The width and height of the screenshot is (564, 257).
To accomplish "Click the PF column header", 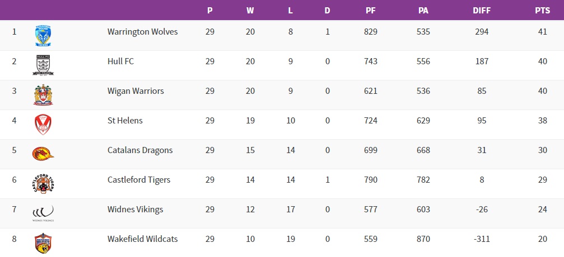I will coord(370,10).
